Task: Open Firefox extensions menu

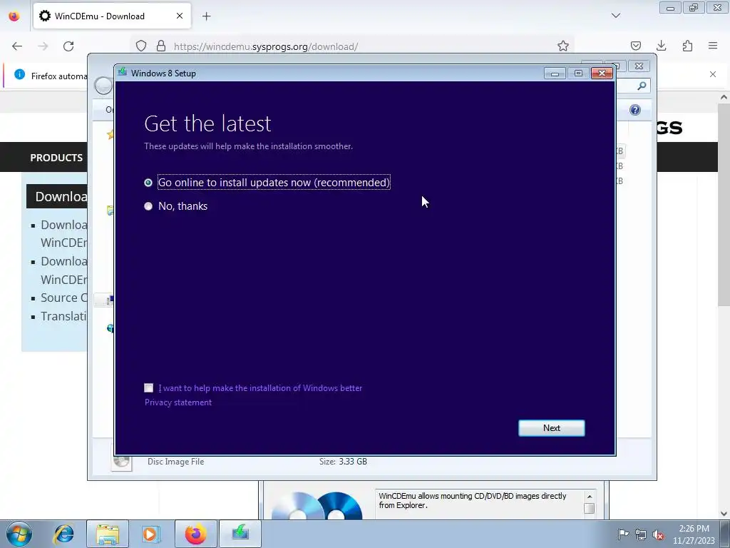Action: click(687, 46)
